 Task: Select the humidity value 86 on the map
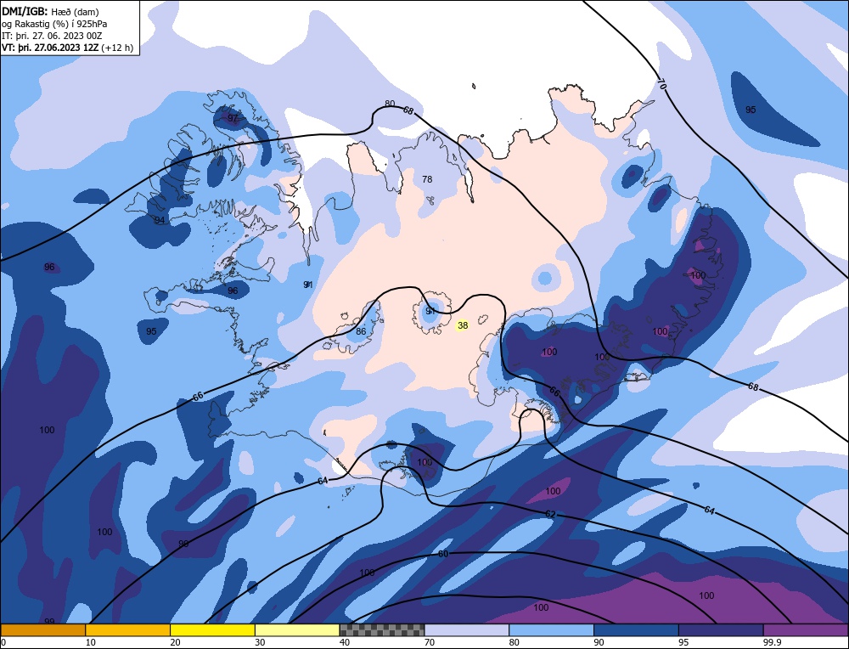(x=361, y=331)
